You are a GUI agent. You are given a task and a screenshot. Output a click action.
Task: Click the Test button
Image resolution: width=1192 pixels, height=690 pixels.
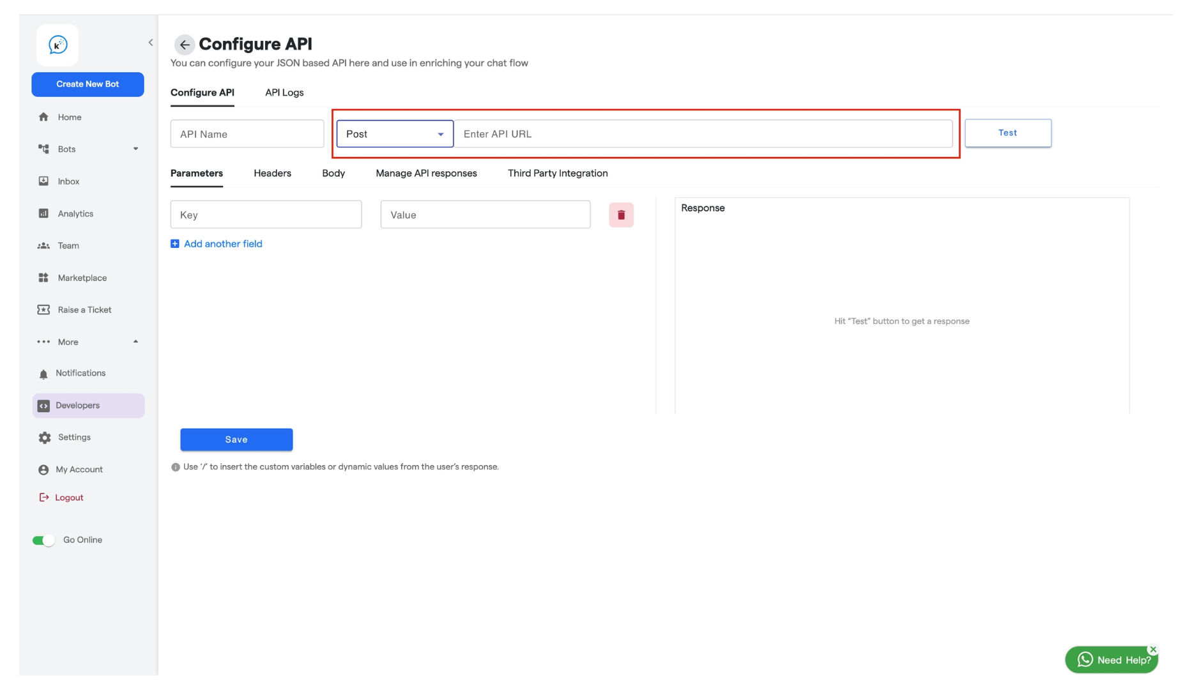1008,133
